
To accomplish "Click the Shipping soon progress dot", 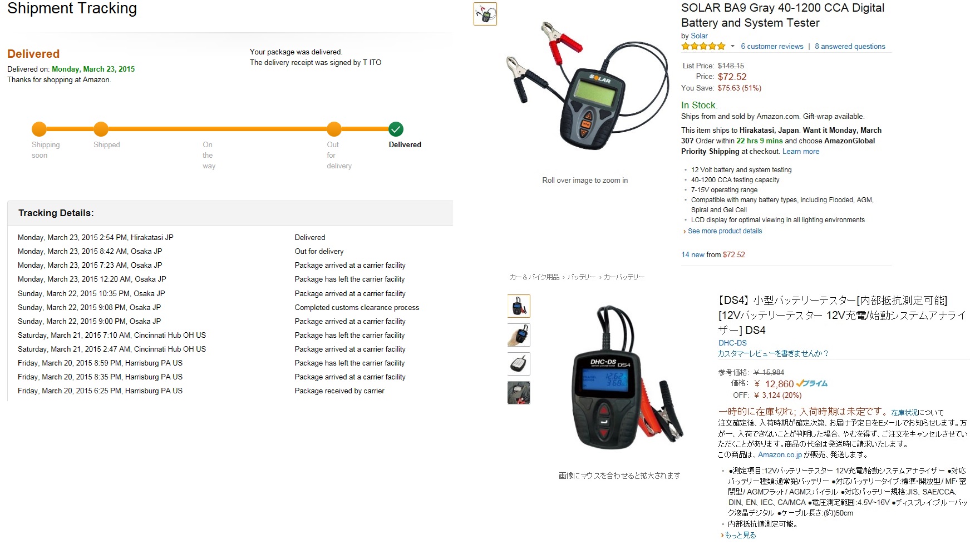I will coord(39,129).
